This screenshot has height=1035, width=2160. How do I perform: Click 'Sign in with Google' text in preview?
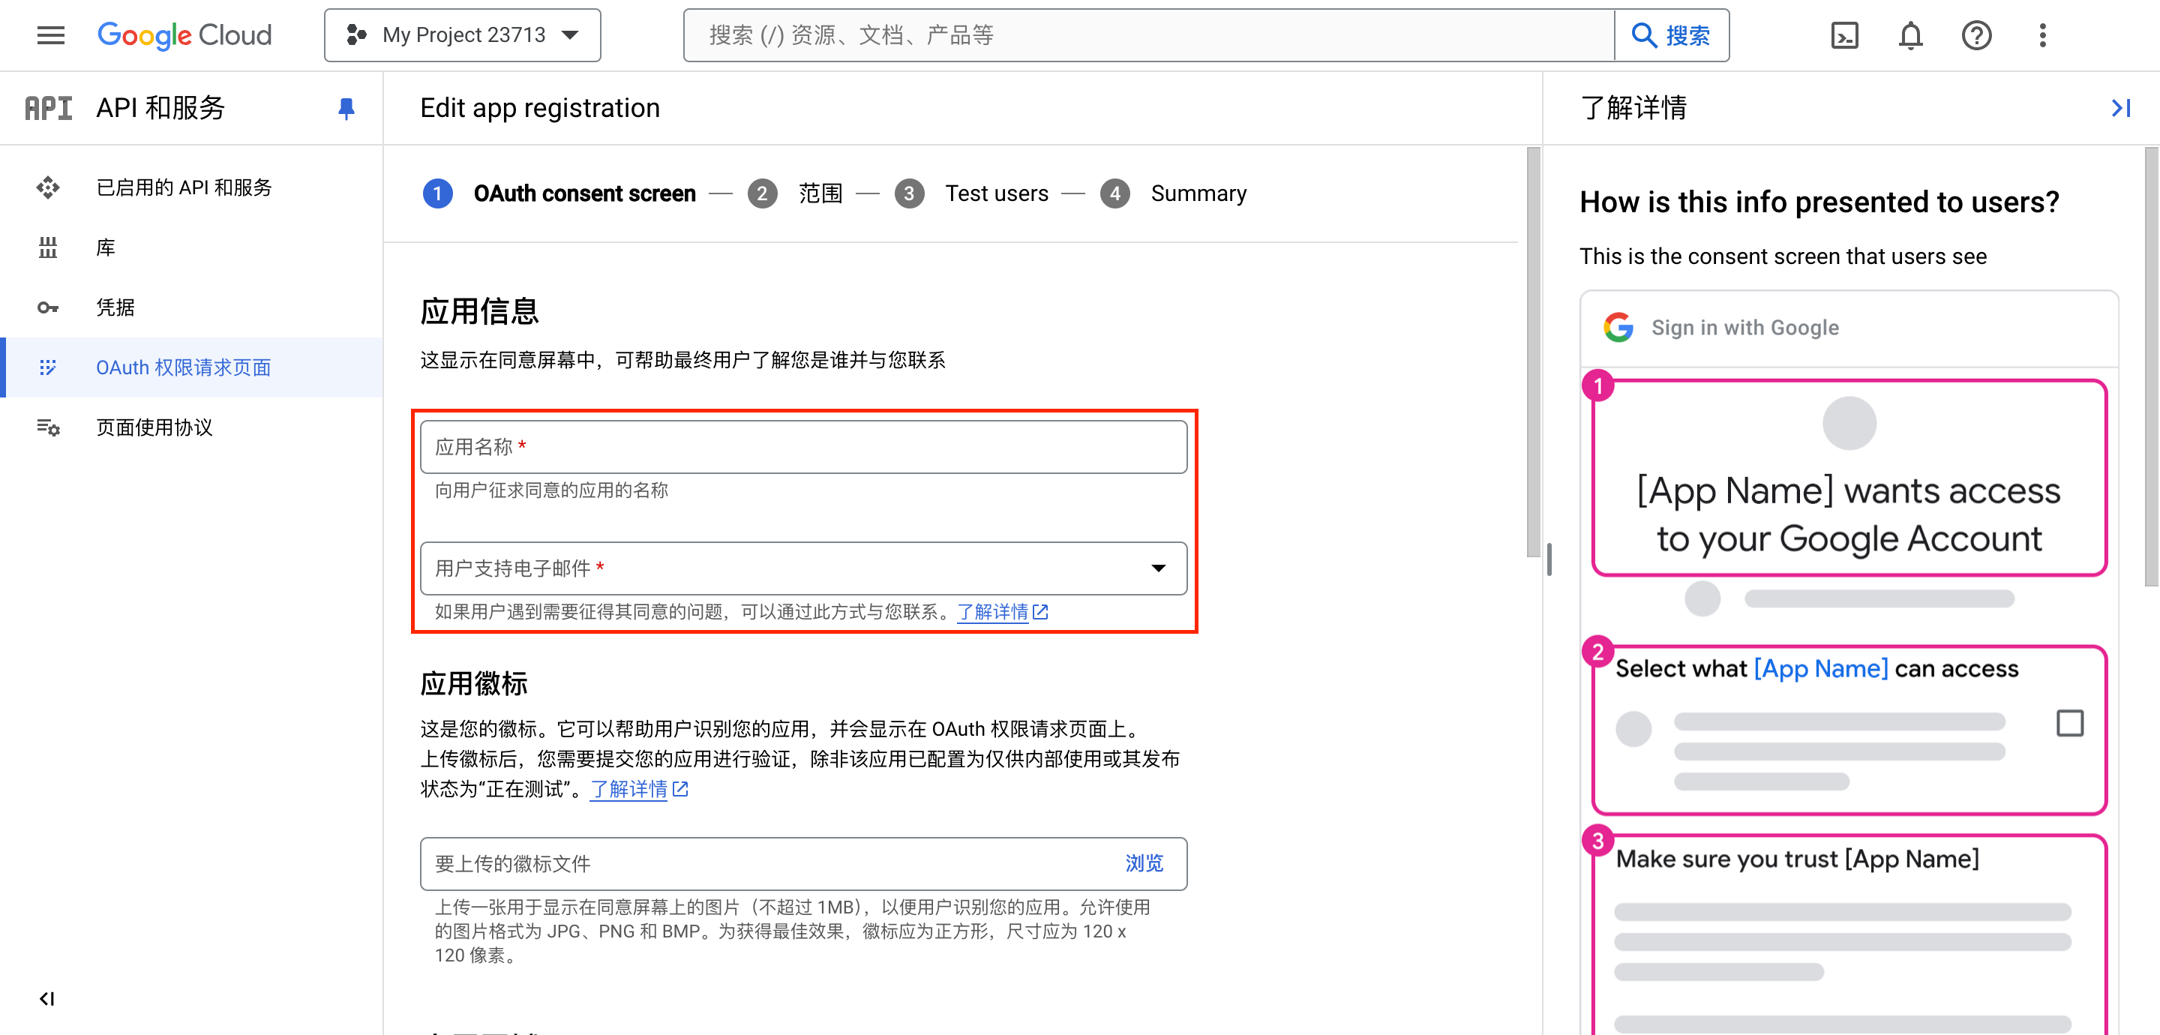point(1745,327)
